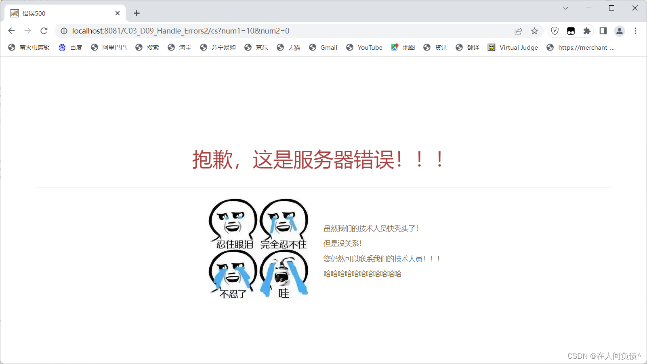Open the 百度 bookmark
The height and width of the screenshot is (364, 647).
(x=71, y=48)
